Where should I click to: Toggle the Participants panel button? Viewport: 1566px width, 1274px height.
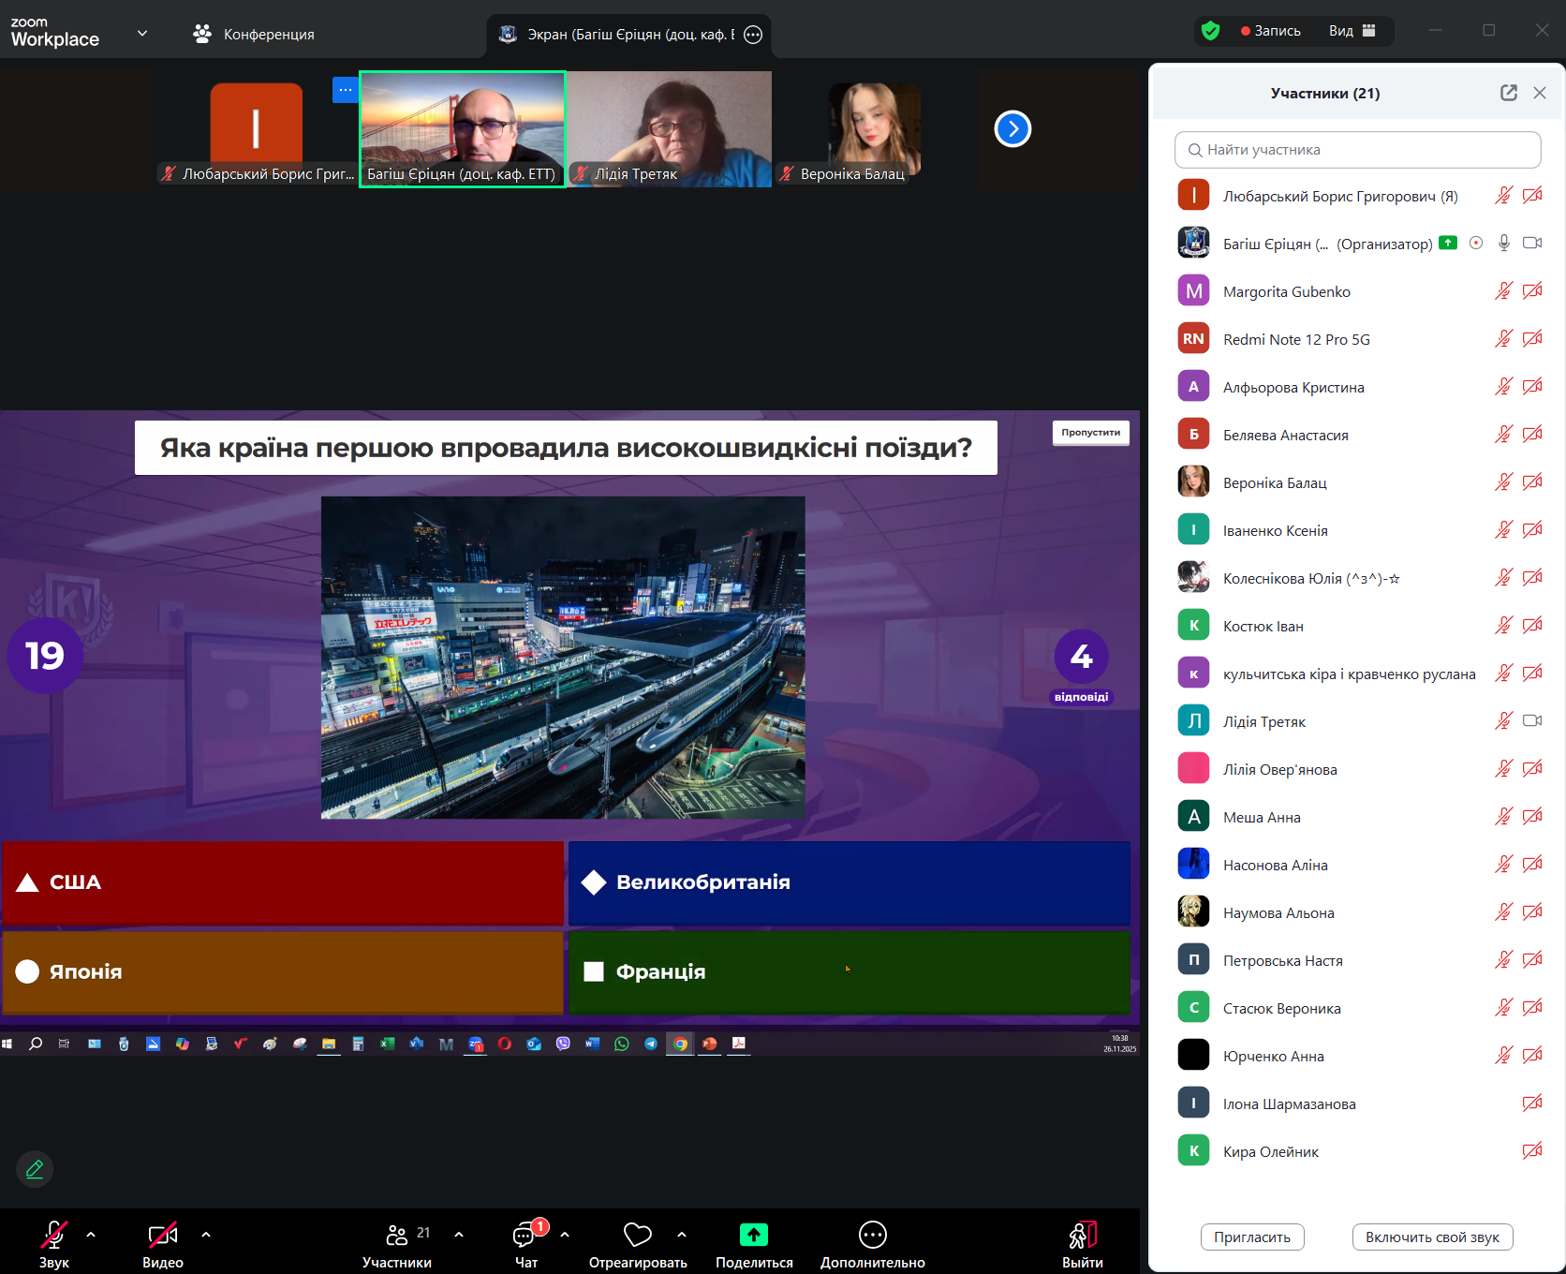(x=397, y=1236)
